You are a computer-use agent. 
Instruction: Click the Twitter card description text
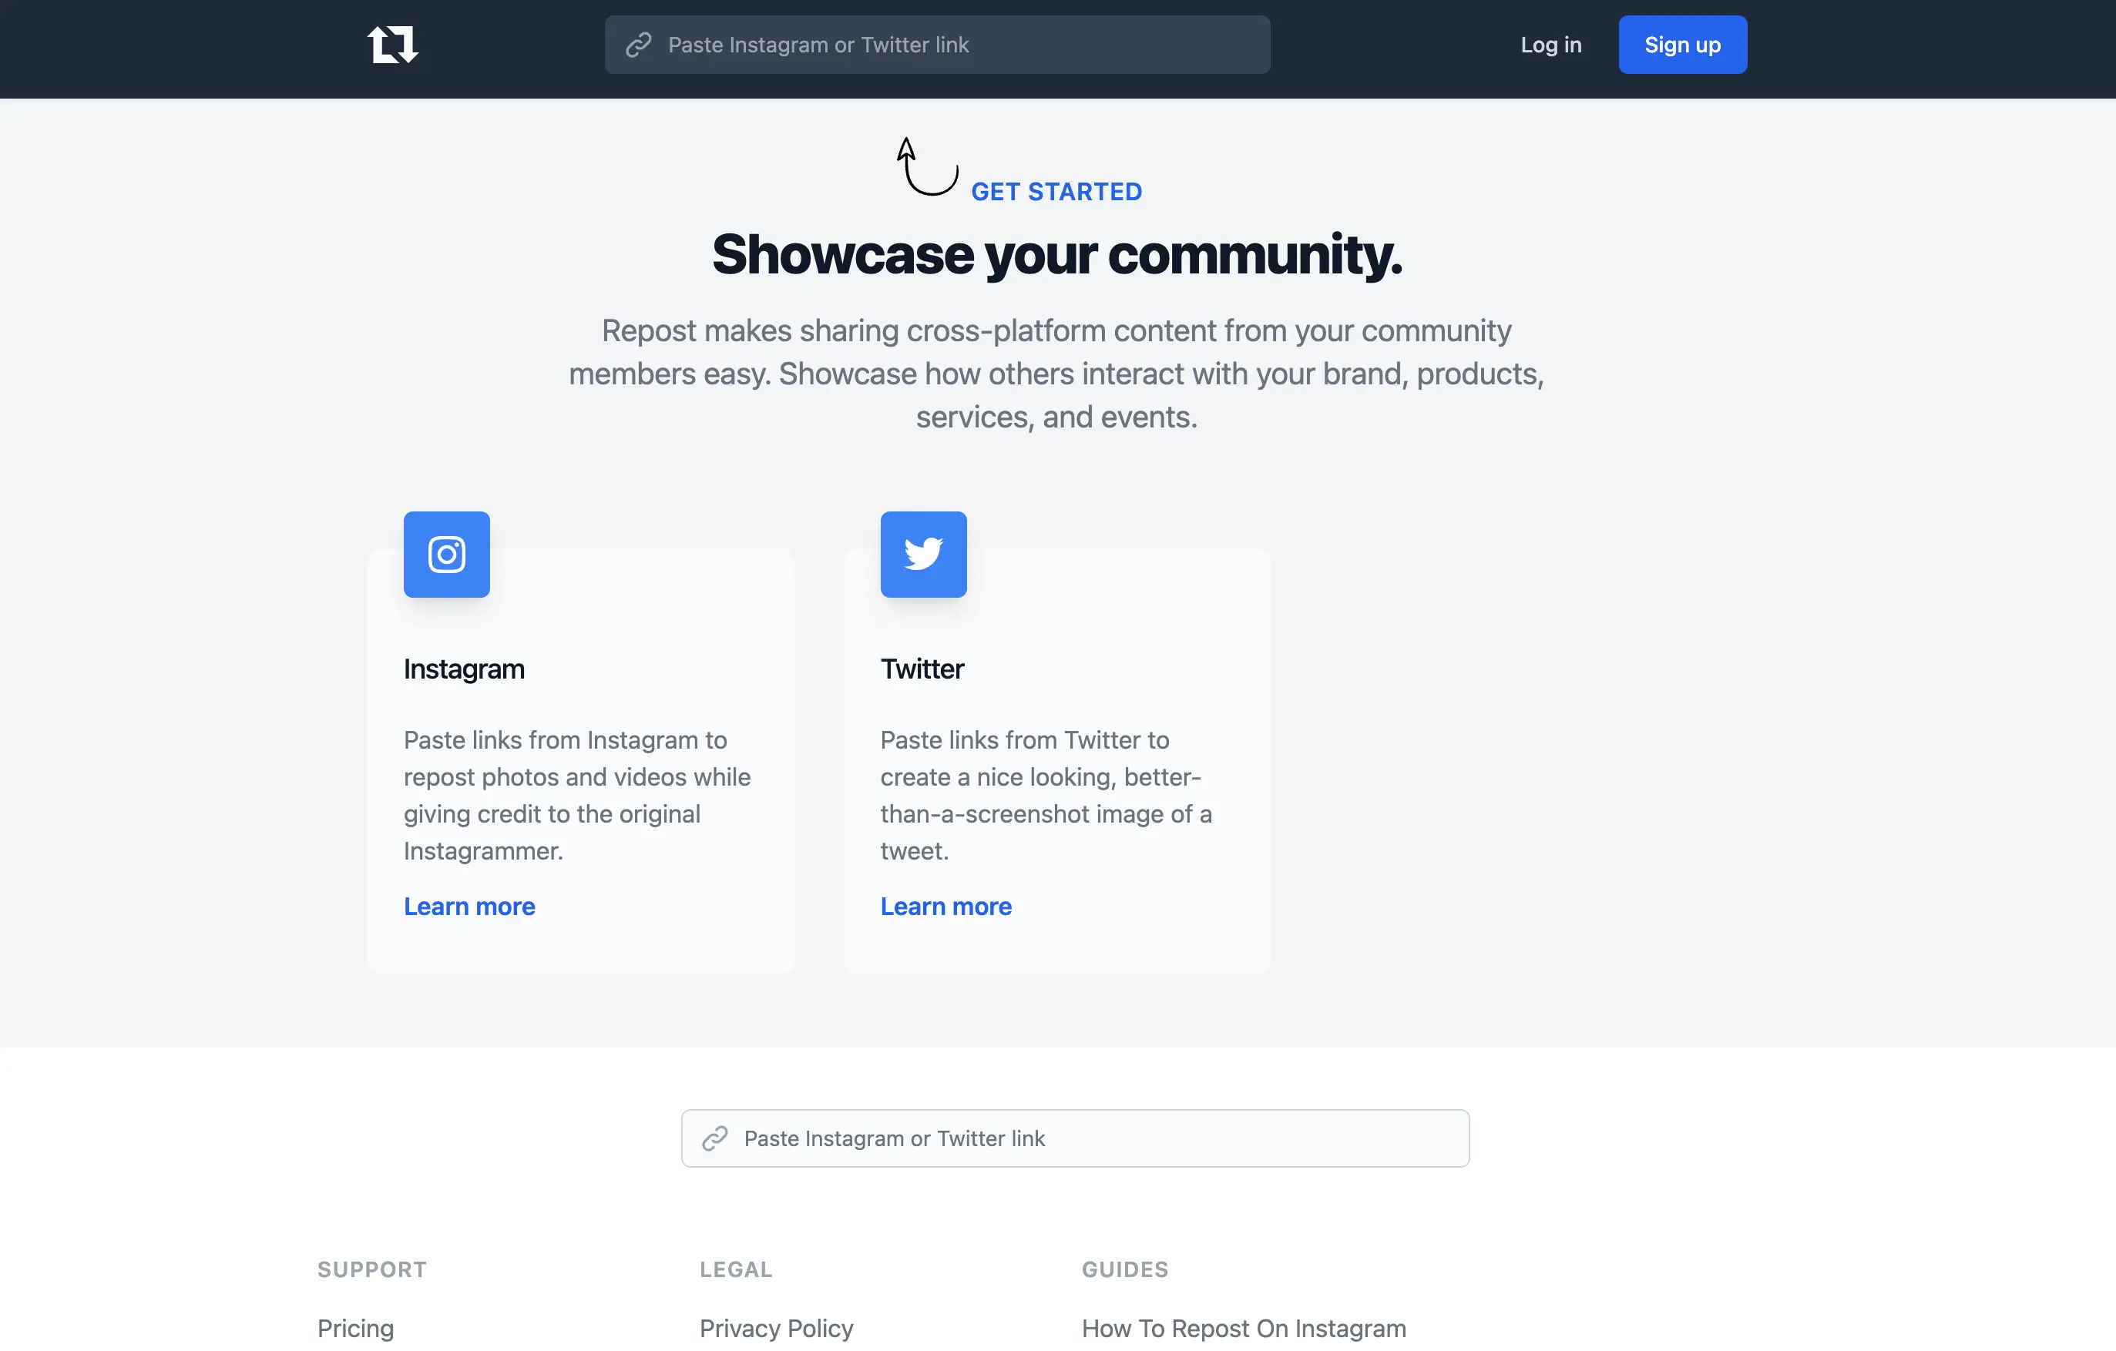pyautogui.click(x=1046, y=795)
